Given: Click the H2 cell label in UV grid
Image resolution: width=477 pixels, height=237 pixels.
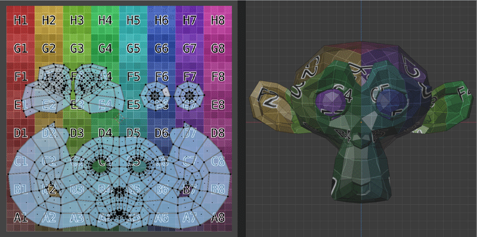Looking at the screenshot, I should (49, 20).
